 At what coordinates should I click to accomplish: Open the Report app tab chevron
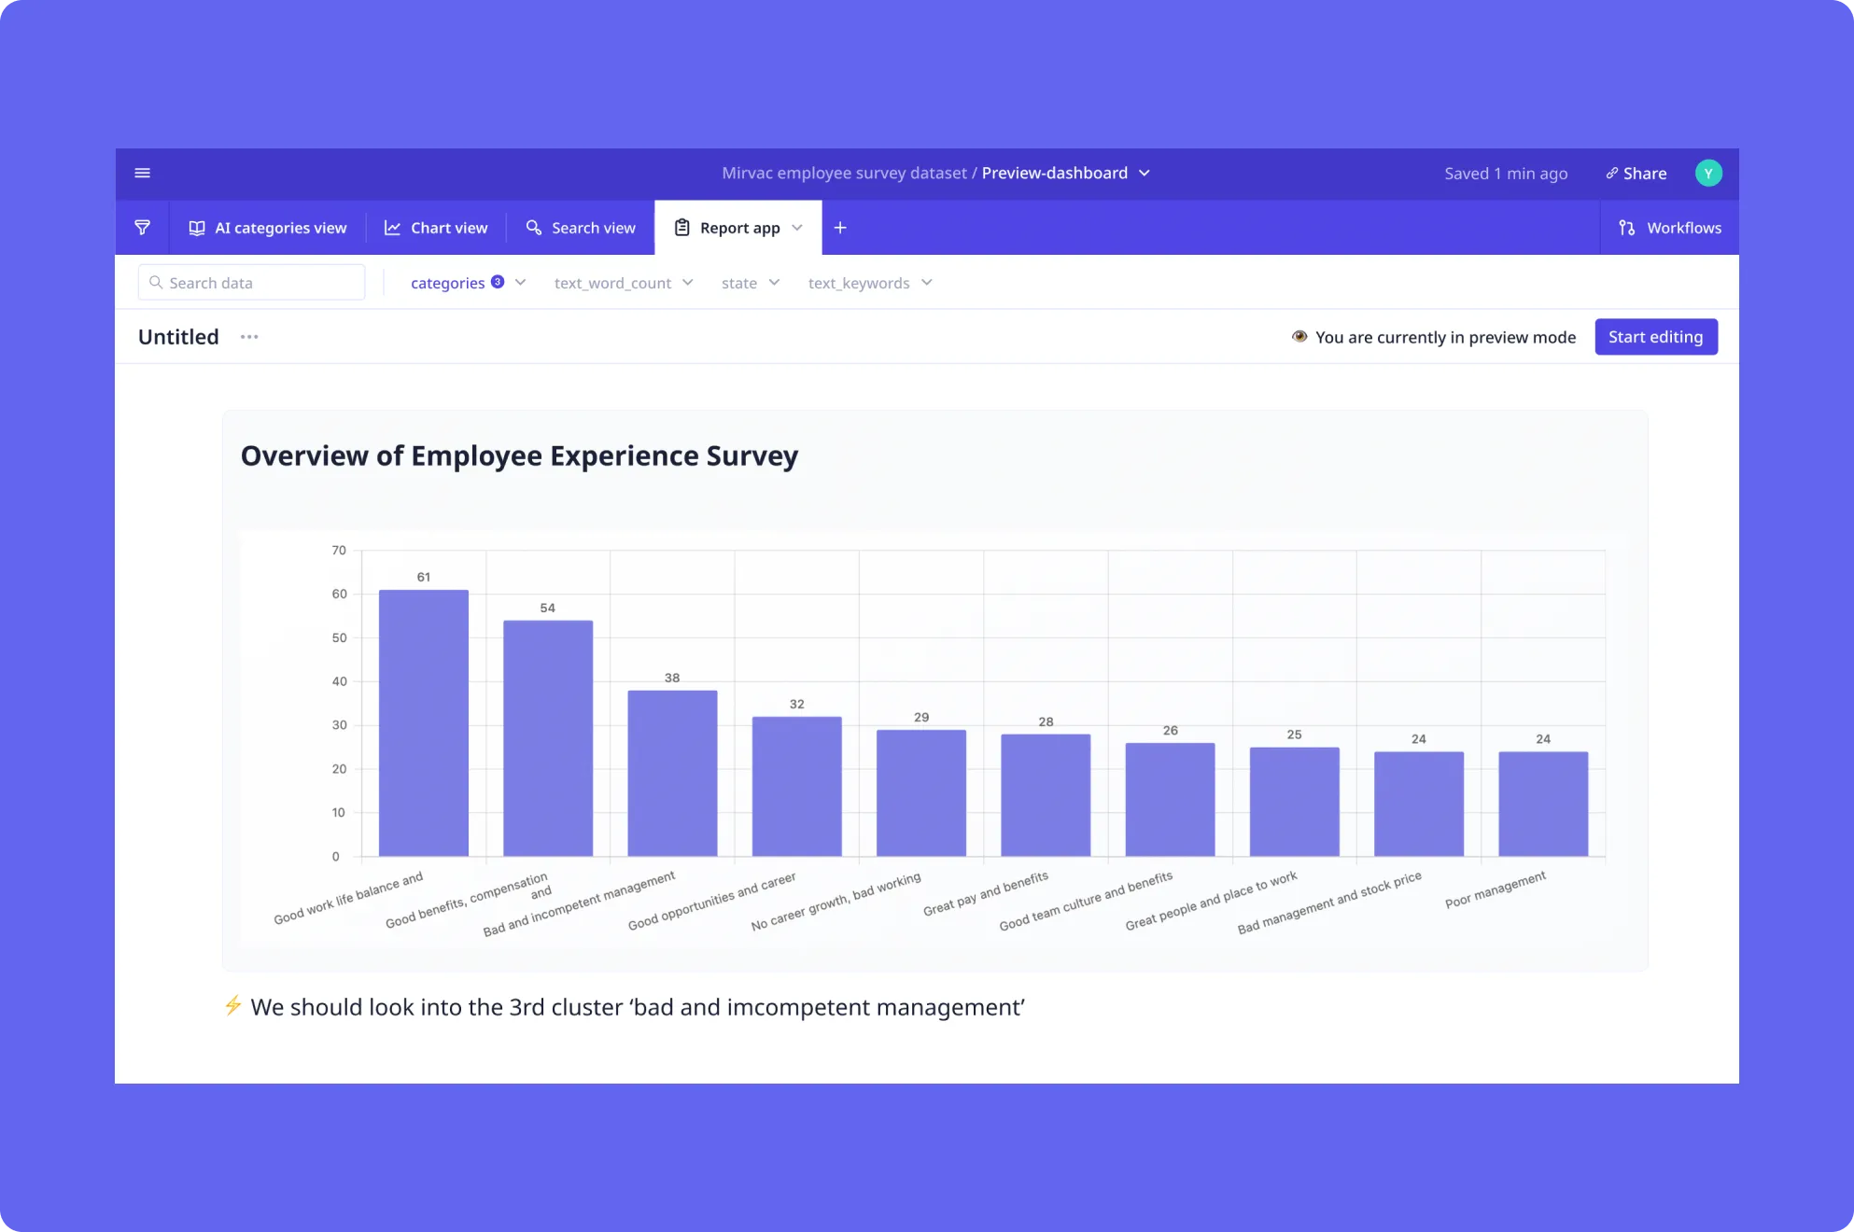click(x=797, y=228)
